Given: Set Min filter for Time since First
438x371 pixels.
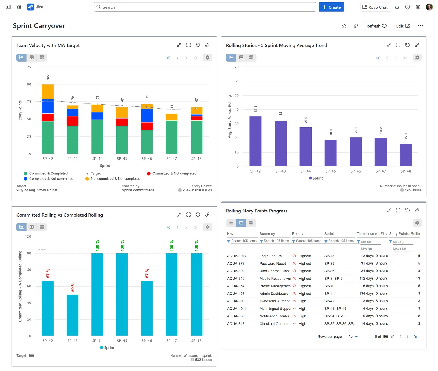Looking at the screenshot, I should click(x=370, y=242).
